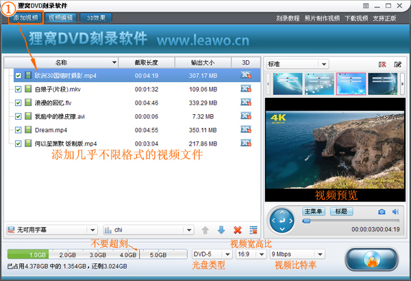Uncheck the Dream.mp4 checkbox
This screenshot has width=411, height=281.
pos(18,130)
